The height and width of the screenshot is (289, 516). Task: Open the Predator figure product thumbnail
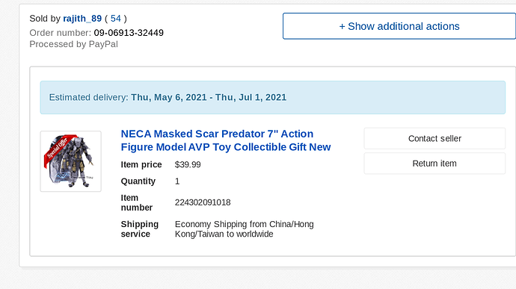point(71,161)
